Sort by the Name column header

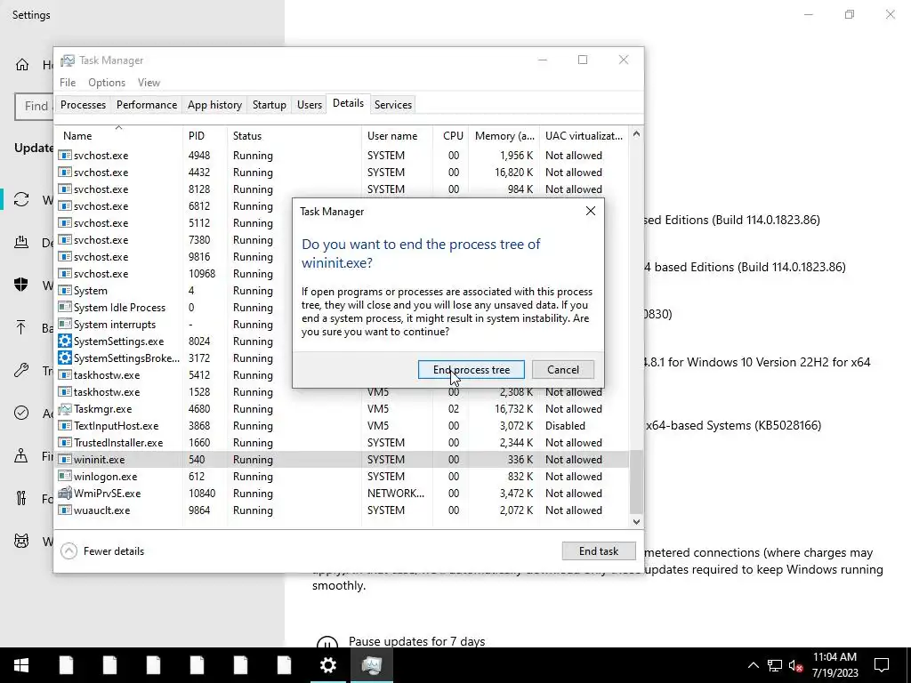118,135
